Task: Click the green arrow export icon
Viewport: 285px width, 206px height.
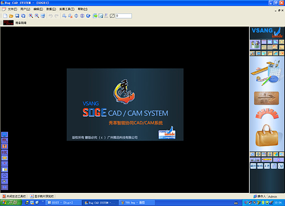Action: click(x=95, y=16)
